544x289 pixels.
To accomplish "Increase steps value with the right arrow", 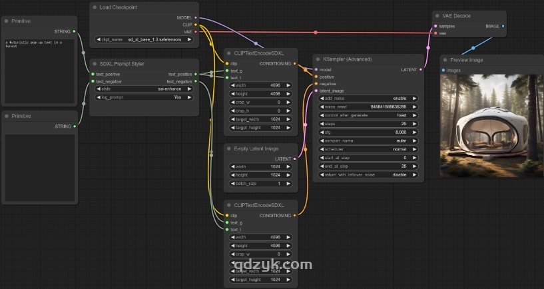I will click(x=414, y=124).
